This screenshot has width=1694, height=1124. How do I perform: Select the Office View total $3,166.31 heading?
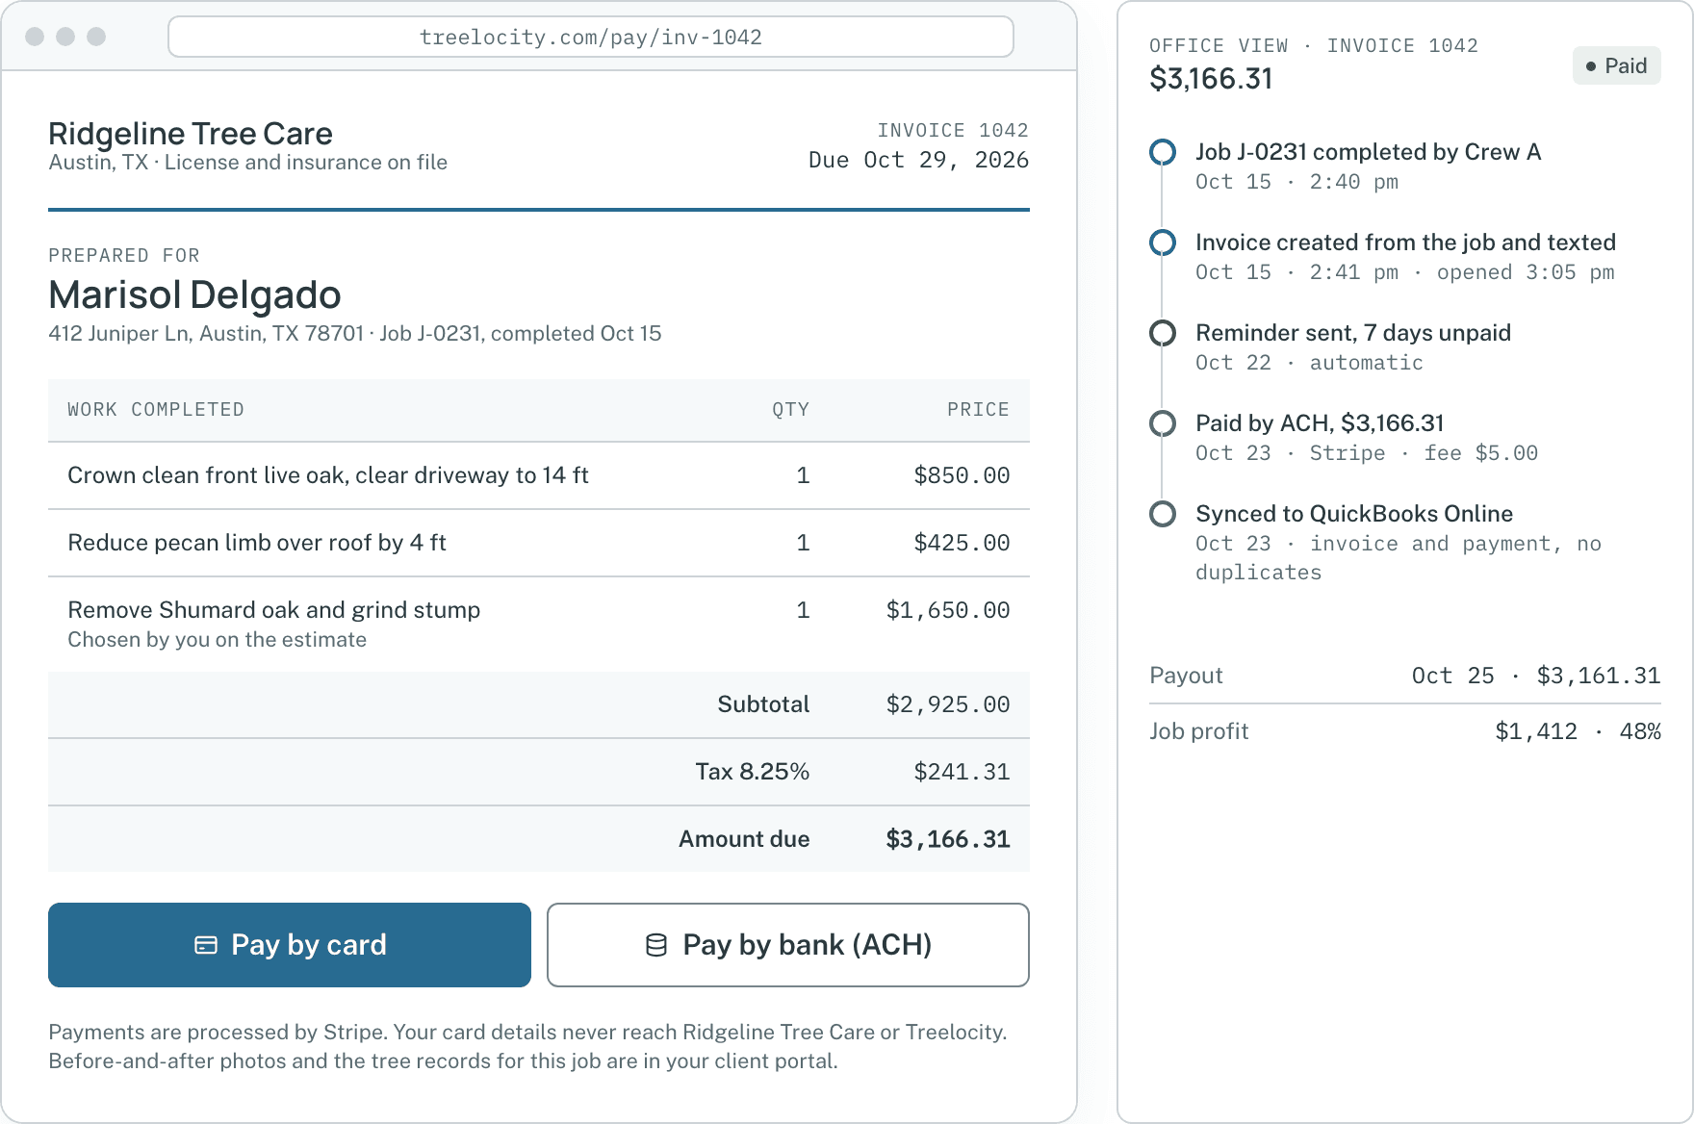1211,79
